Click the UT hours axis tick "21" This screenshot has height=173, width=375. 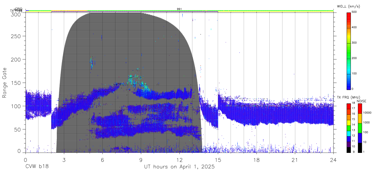click(295, 160)
